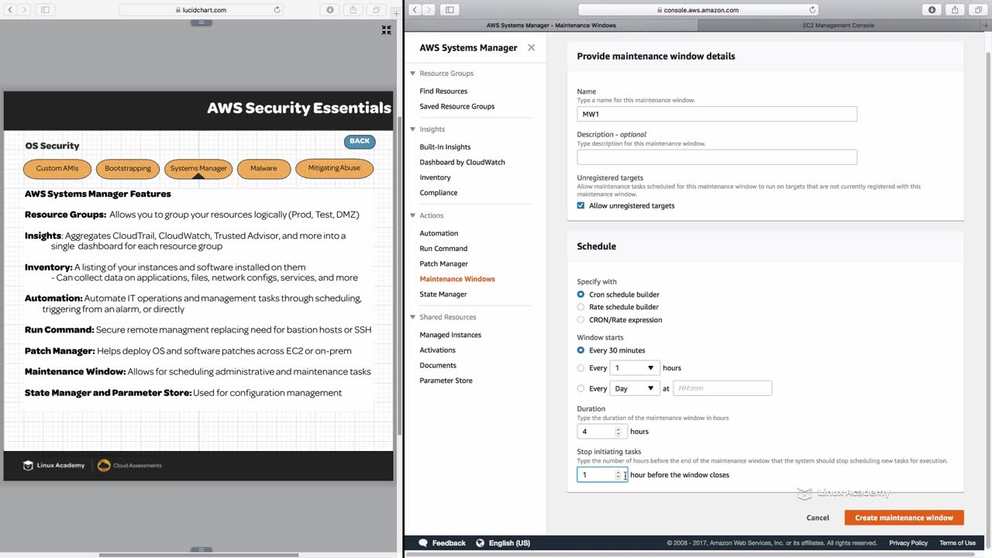Open the Custom AMIs slide tab
The height and width of the screenshot is (558, 992).
[x=57, y=168]
